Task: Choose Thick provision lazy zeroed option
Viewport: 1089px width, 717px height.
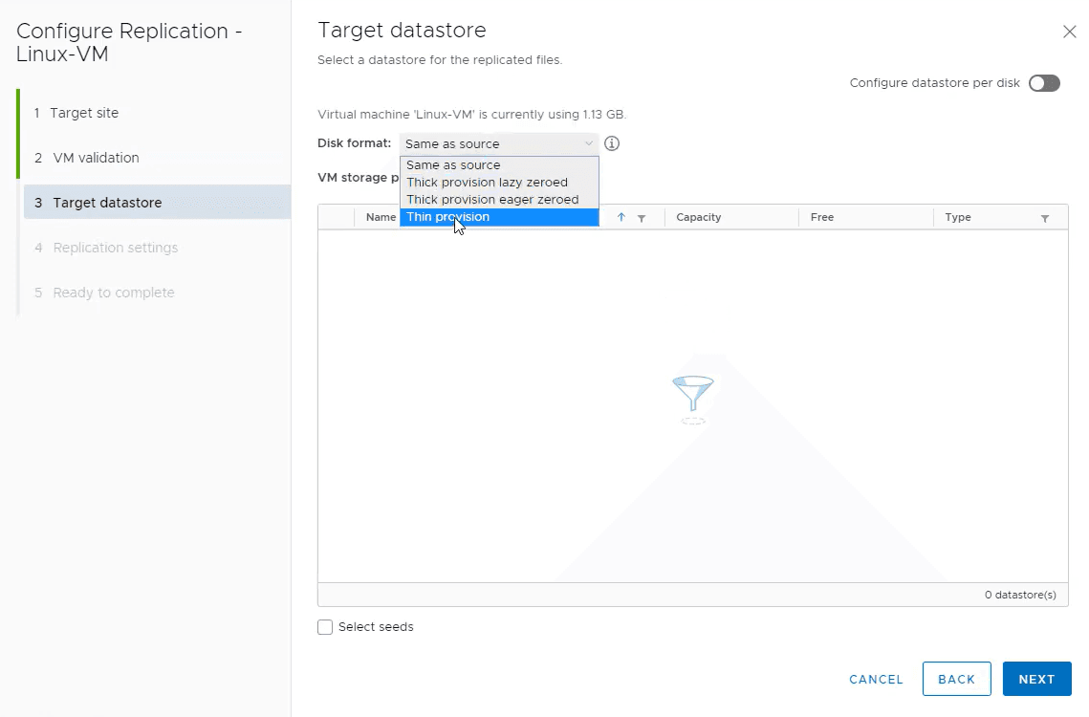Action: [487, 183]
